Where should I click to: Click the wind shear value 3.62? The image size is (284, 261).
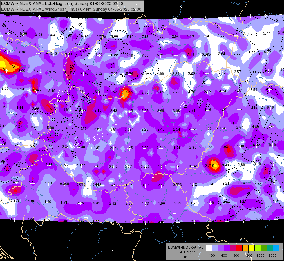point(178,203)
